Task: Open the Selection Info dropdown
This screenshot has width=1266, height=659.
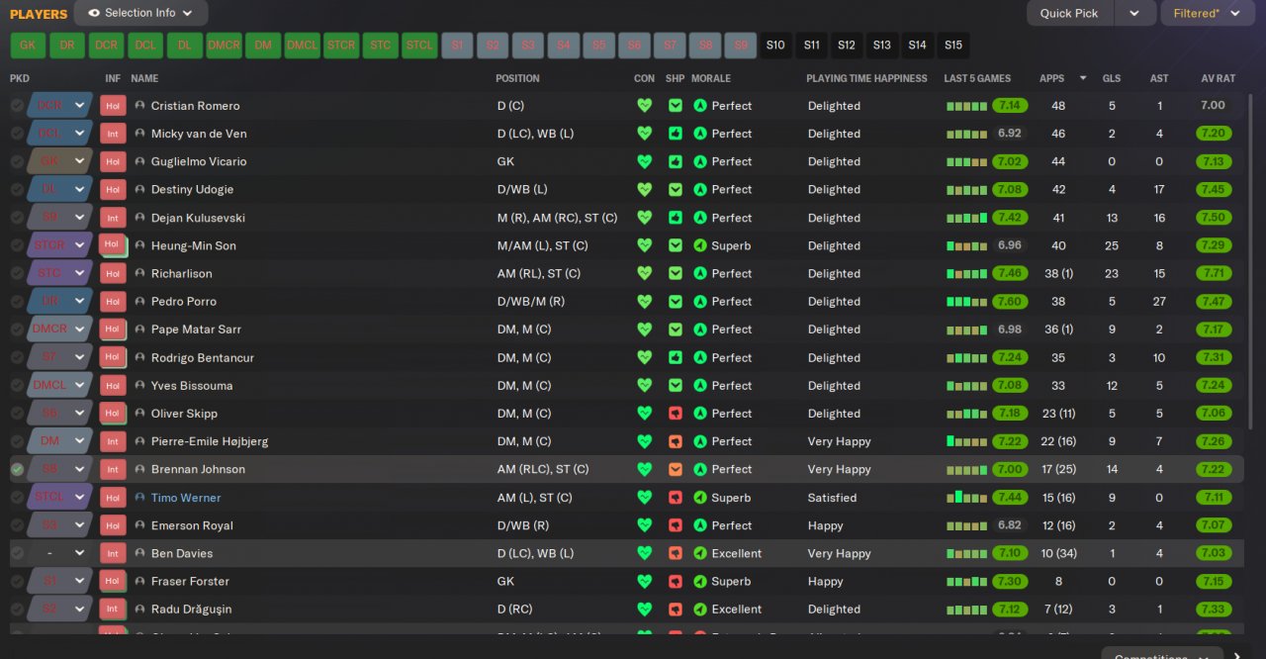Action: tap(140, 13)
